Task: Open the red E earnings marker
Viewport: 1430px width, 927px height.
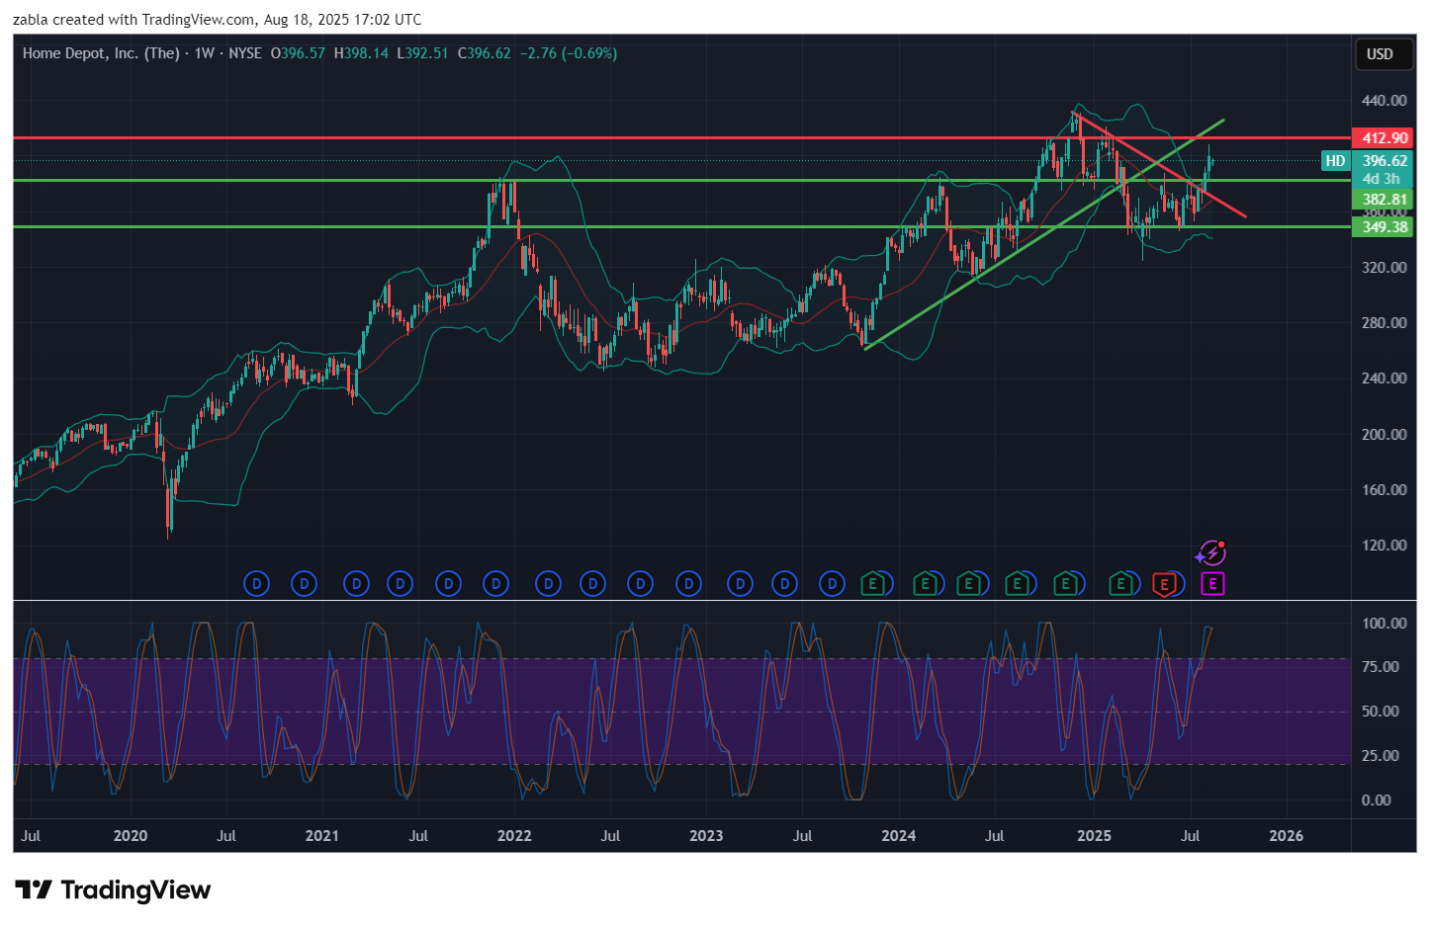Action: (1165, 584)
